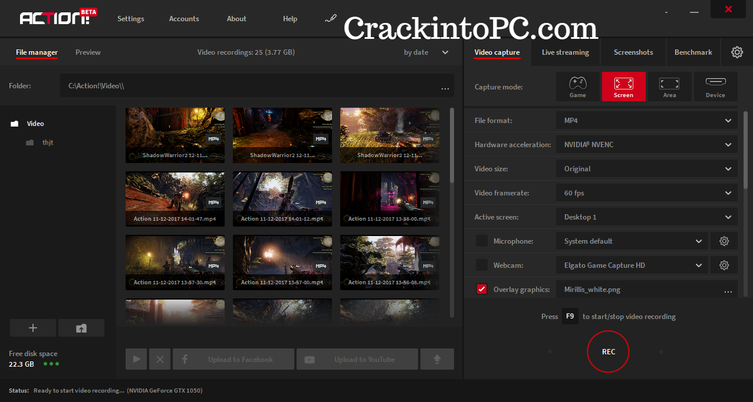Image resolution: width=753 pixels, height=402 pixels.
Task: Select Area capture mode
Action: coord(669,87)
